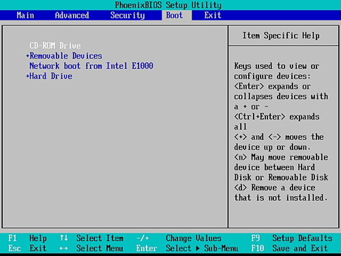Switch to the Advanced tab
Viewport: 341px width, 256px height.
(72, 15)
